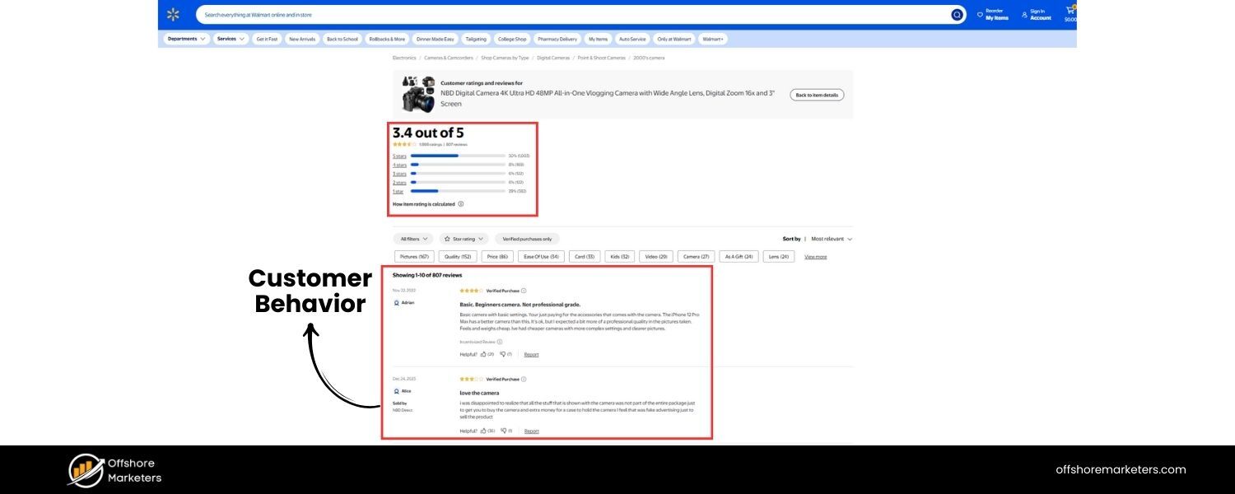Open the shopping cart showing $0.00
The width and height of the screenshot is (1235, 494).
click(x=1069, y=12)
